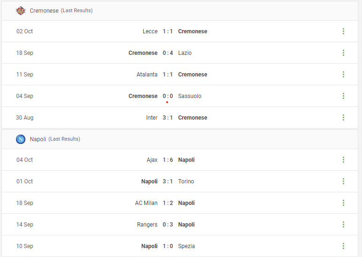This screenshot has width=362, height=257.
Task: Select the Lazio team name
Action: pyautogui.click(x=185, y=53)
